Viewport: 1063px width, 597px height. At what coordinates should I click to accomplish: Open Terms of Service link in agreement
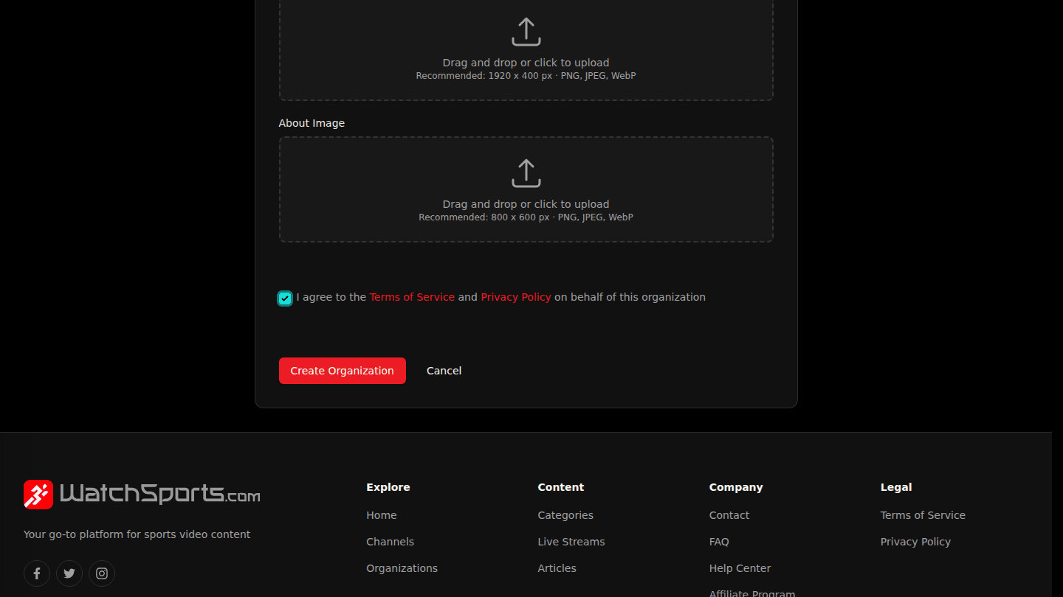(412, 297)
